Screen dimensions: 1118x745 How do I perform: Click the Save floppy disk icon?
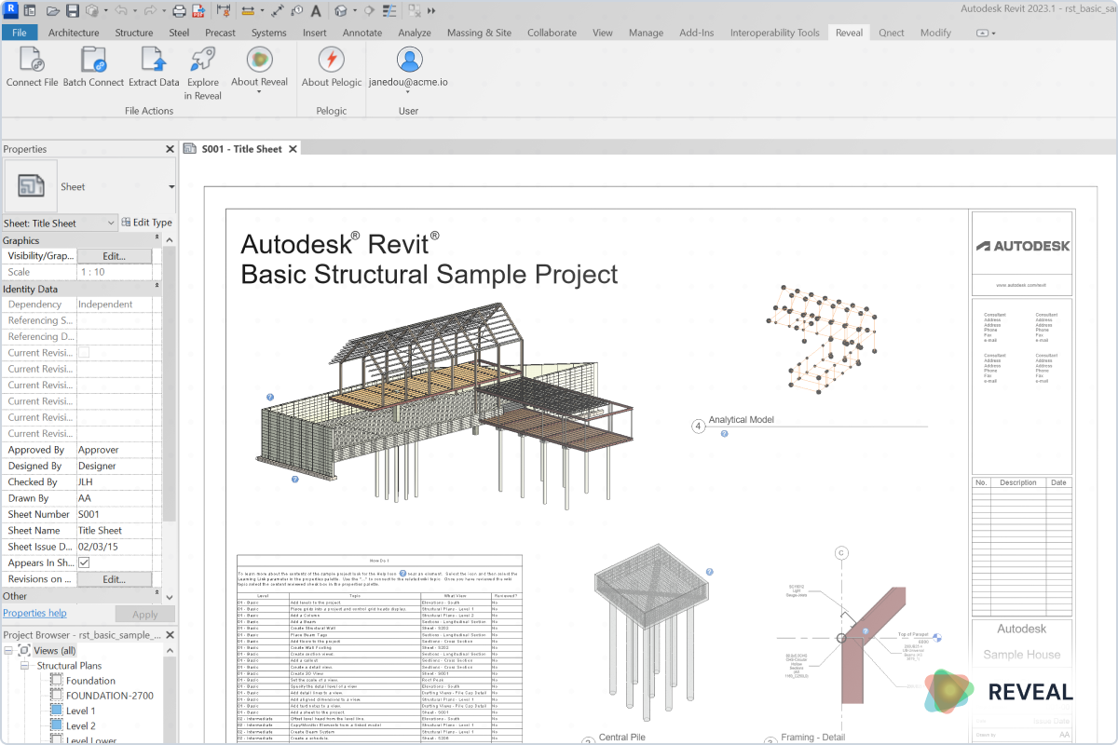point(73,11)
